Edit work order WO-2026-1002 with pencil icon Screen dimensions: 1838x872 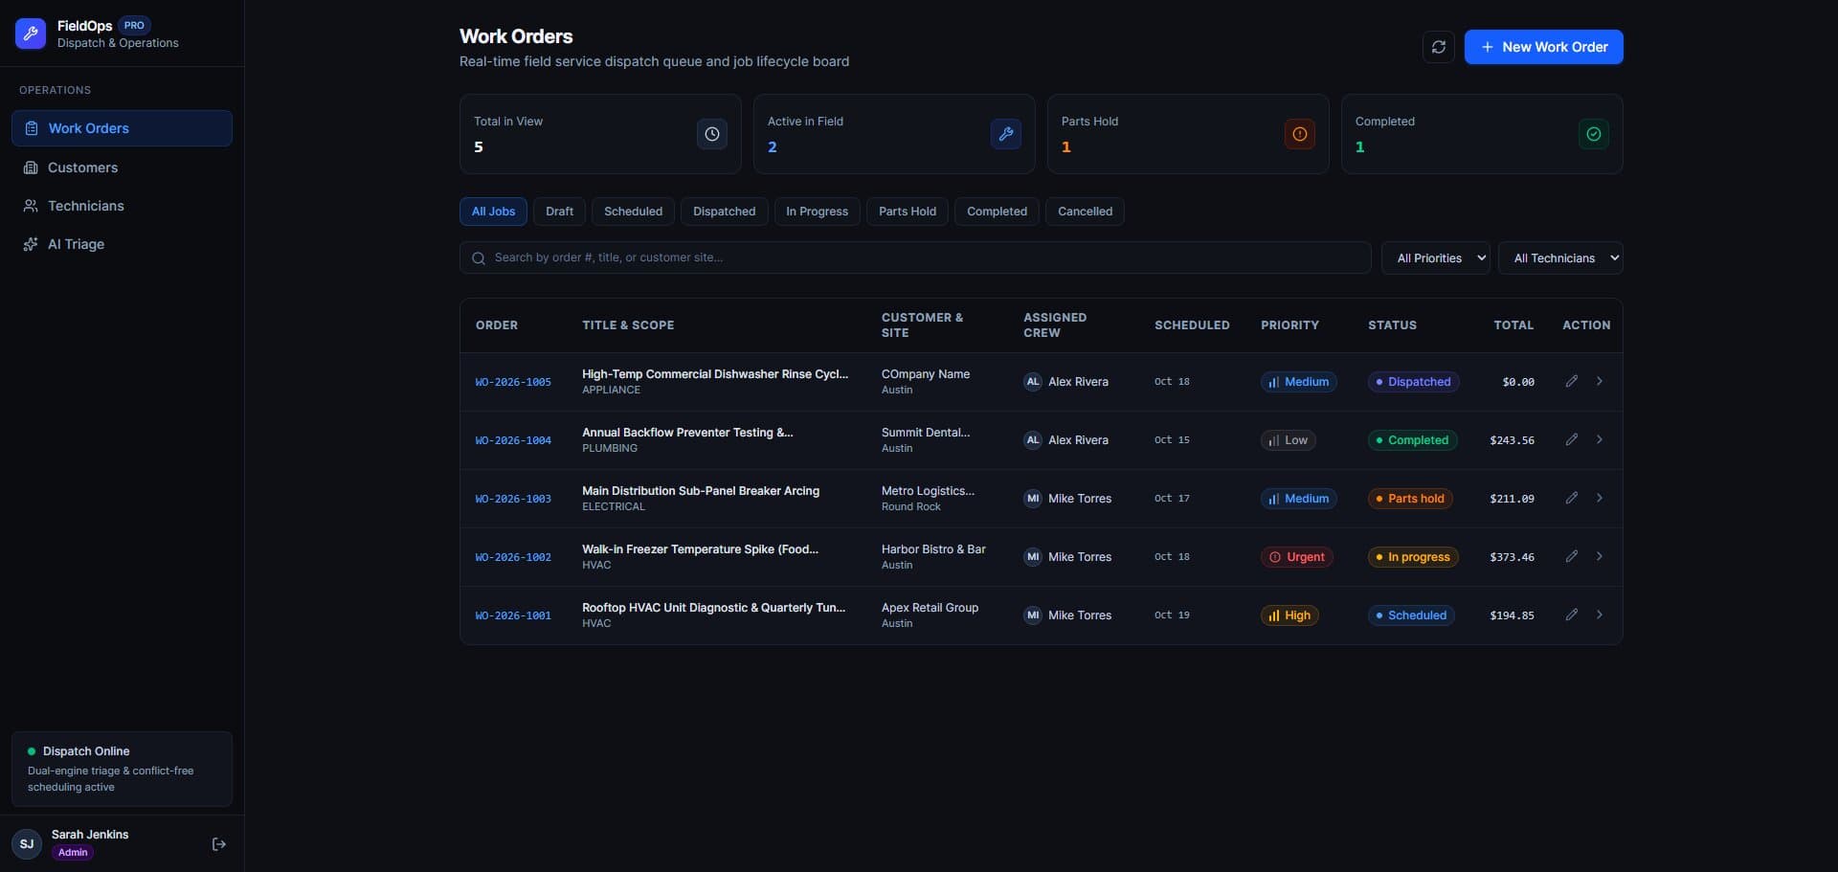pos(1571,556)
